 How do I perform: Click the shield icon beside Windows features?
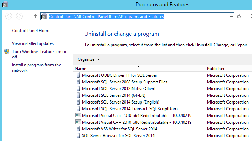(x=7, y=52)
